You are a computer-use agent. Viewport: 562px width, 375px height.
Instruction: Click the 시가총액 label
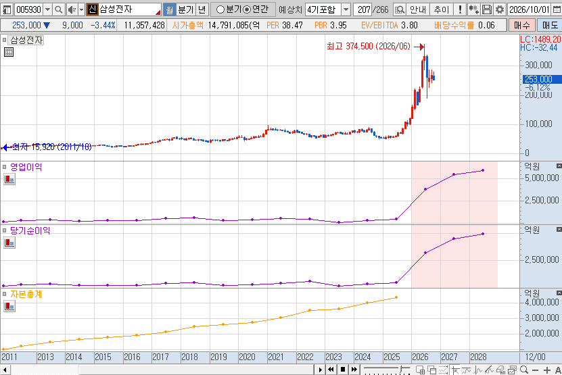(x=187, y=26)
